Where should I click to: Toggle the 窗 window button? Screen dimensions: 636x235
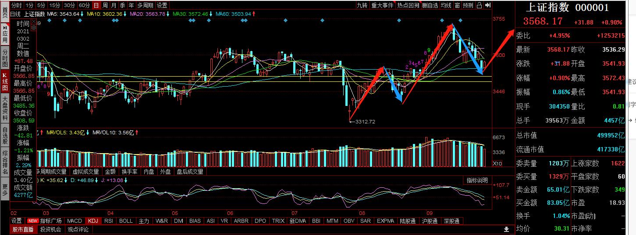coord(457,5)
